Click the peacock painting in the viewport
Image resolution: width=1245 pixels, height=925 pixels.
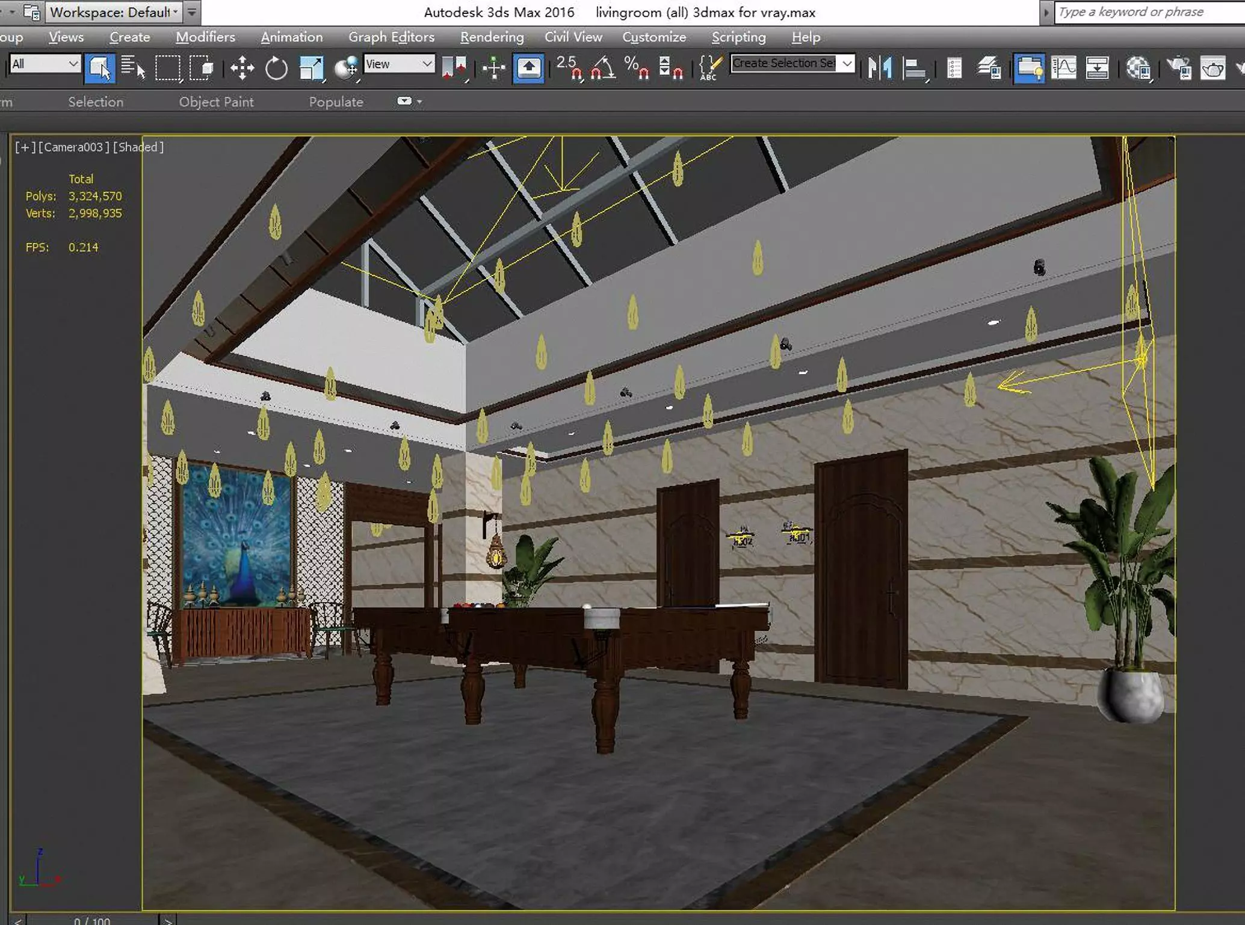pyautogui.click(x=238, y=535)
